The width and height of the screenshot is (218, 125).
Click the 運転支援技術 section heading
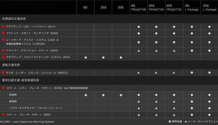tap(11, 65)
